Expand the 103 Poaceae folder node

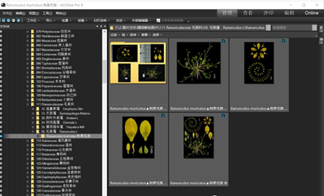pyautogui.click(x=27, y=82)
